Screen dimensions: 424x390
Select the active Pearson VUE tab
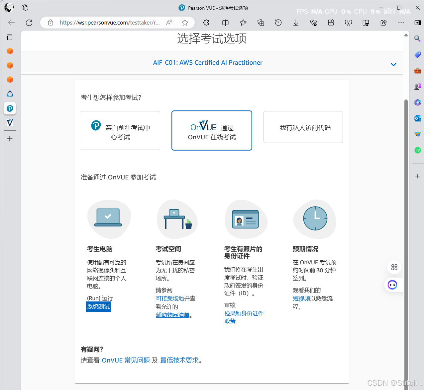tap(10, 108)
